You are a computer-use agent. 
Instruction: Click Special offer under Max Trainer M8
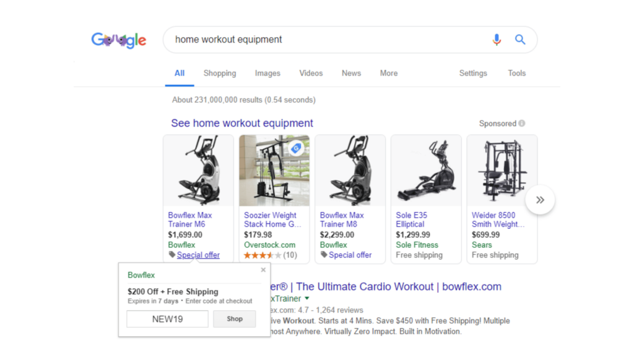[x=350, y=255]
